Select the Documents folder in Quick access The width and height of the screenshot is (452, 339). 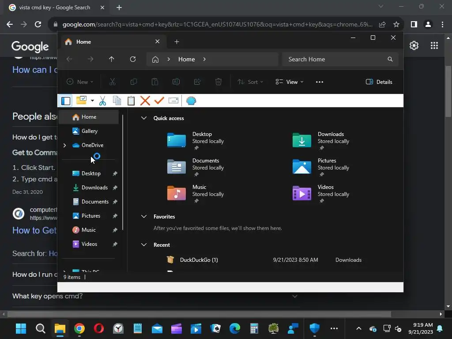pos(196,167)
